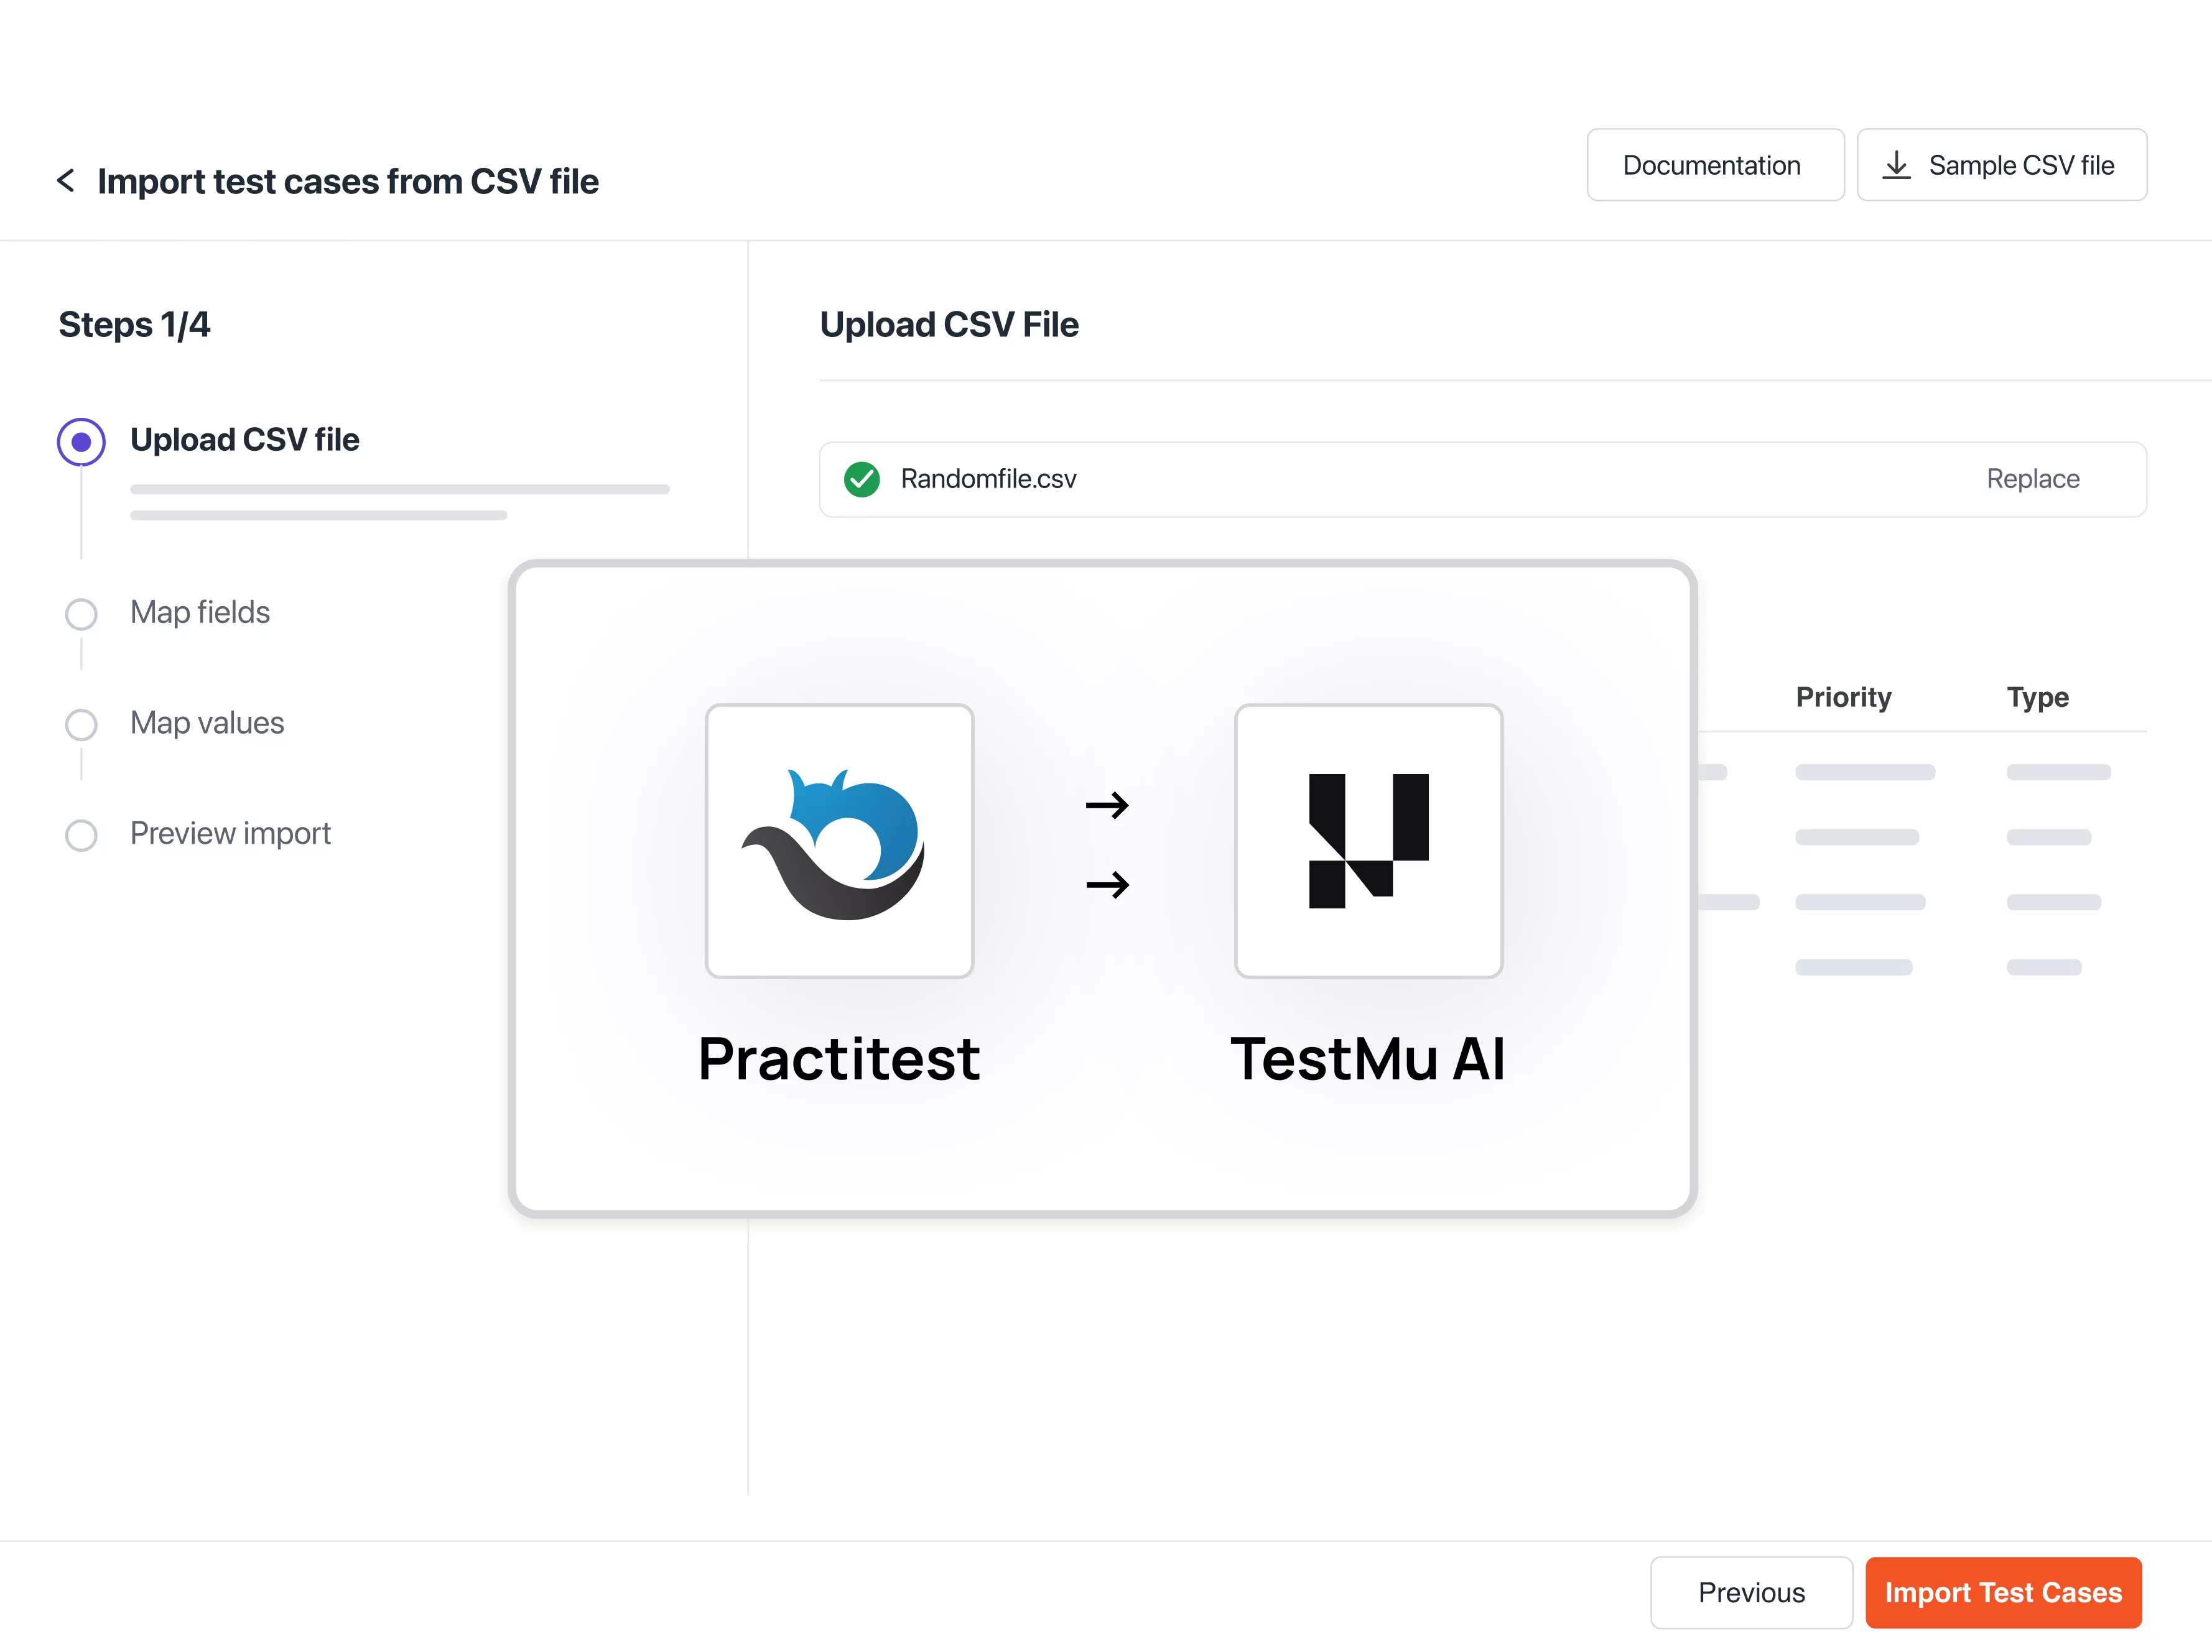Click the Steps 1/4 heading
Viewport: 2212px width, 1652px height.
point(134,325)
